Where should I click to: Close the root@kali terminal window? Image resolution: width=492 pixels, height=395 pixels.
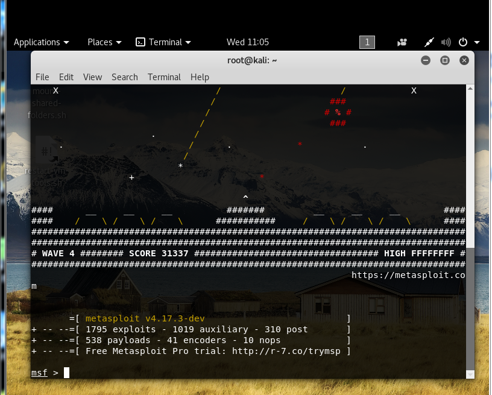tap(464, 60)
